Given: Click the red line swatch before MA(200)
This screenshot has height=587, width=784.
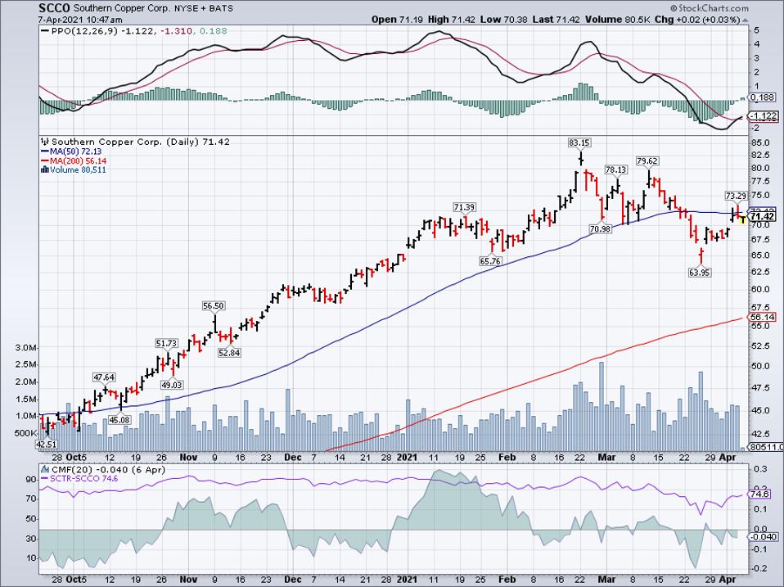Looking at the screenshot, I should pyautogui.click(x=44, y=161).
